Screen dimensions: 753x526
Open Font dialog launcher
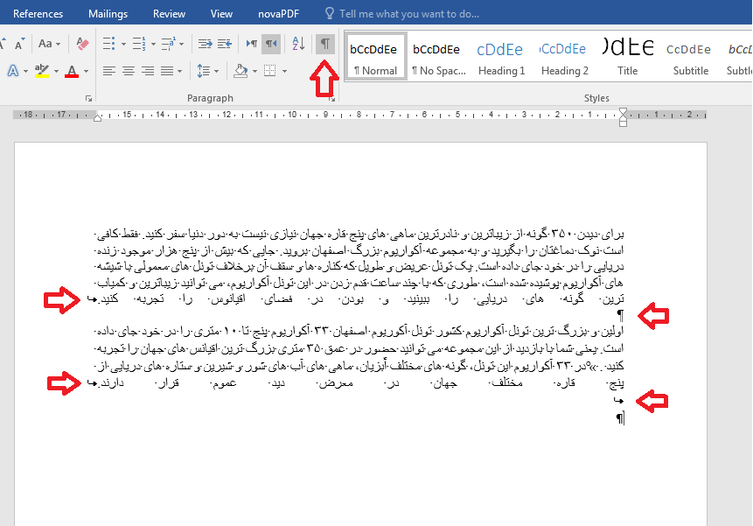pos(88,98)
